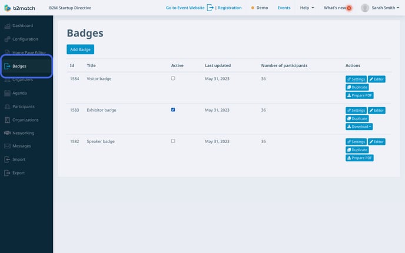Screen dimensions: 405x253
Task: Select Import in the sidebar
Action: 19,159
